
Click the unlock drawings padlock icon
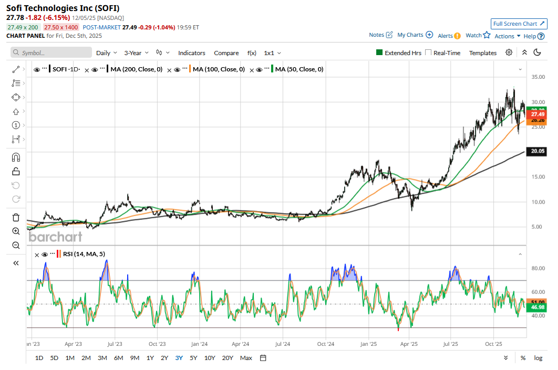click(x=16, y=171)
